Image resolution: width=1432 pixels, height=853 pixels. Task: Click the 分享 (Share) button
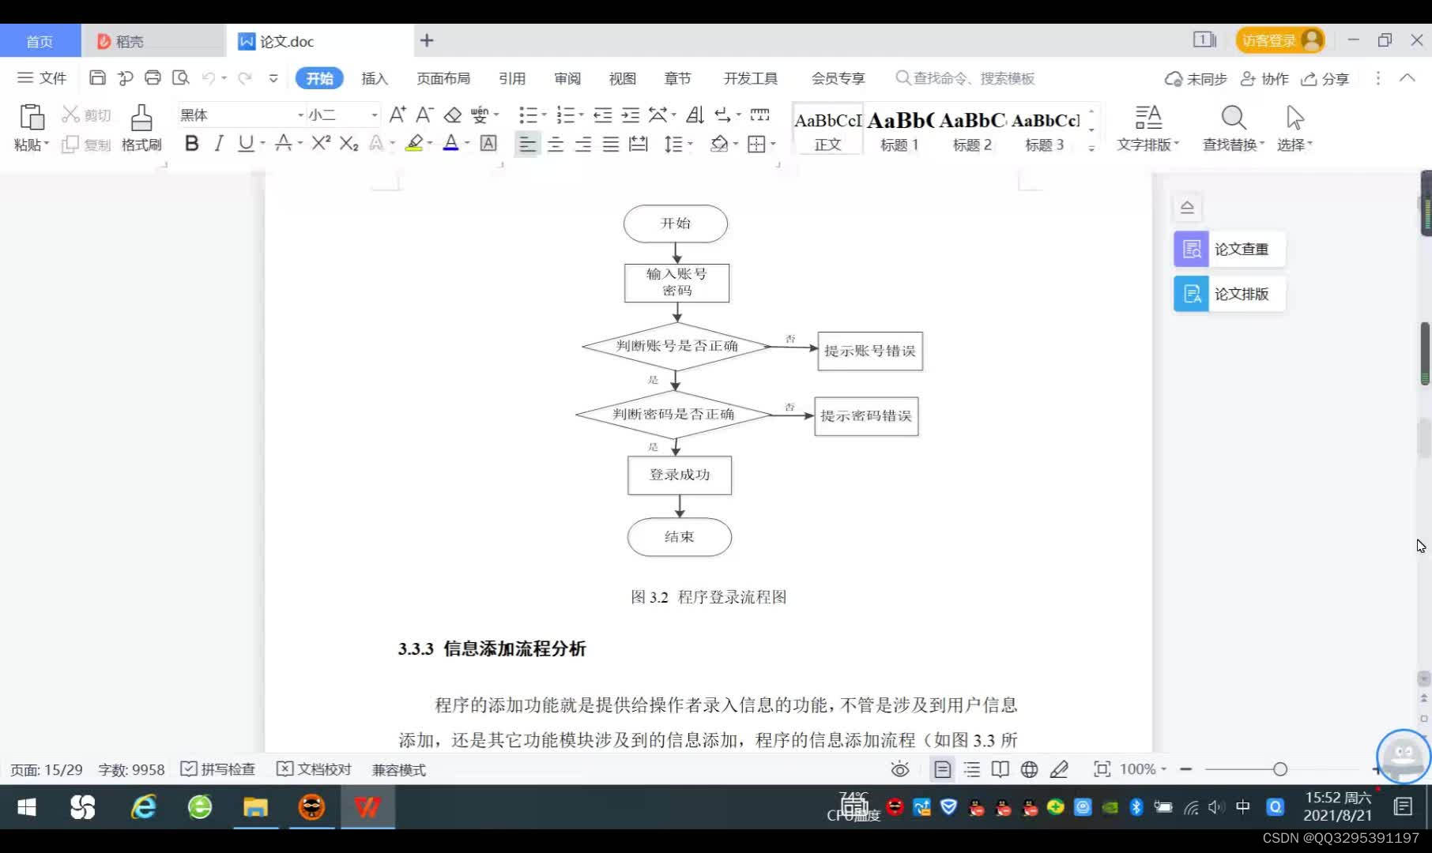coord(1325,78)
